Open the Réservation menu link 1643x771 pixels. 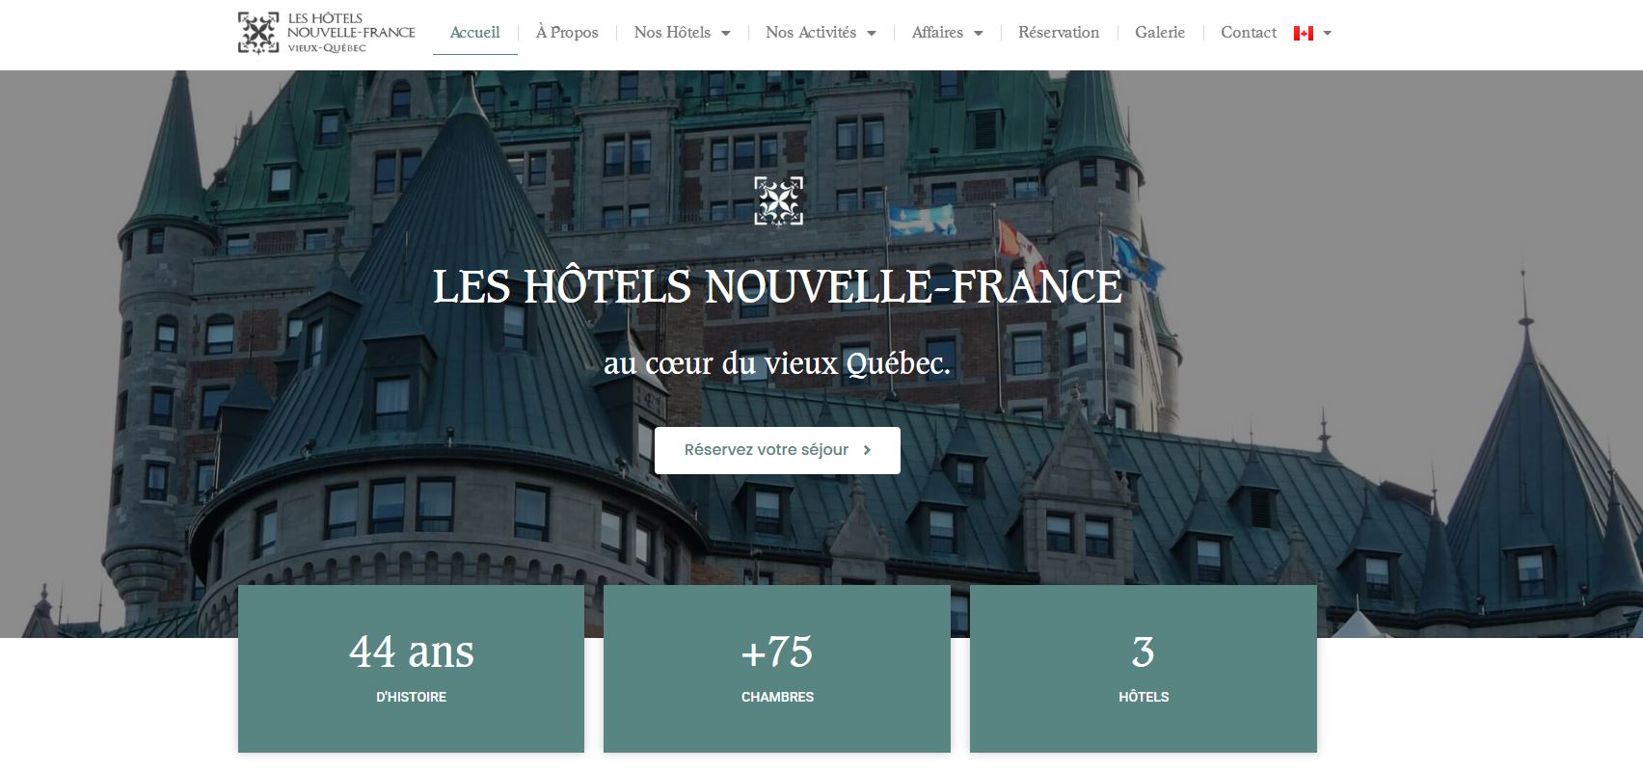pyautogui.click(x=1059, y=33)
